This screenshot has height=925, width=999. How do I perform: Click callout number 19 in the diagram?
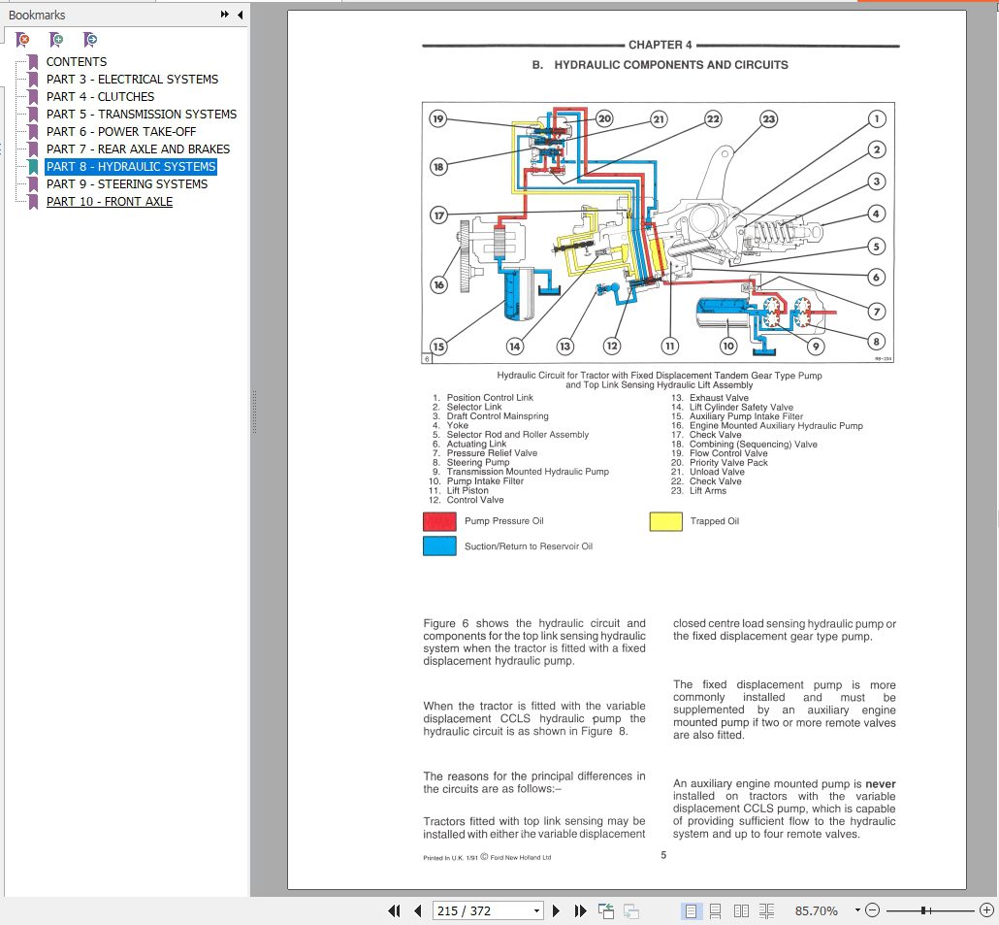(437, 118)
